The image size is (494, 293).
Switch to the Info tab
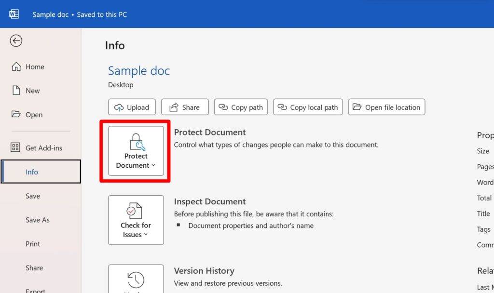coord(32,172)
